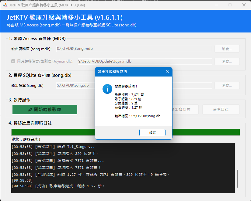Viewport: 251px width, 201px height.
Task: Click the rocket icon on the start button
Action: [30, 110]
